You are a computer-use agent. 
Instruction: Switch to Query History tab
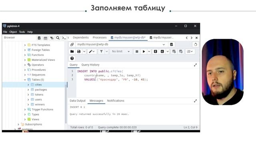pos(90,65)
